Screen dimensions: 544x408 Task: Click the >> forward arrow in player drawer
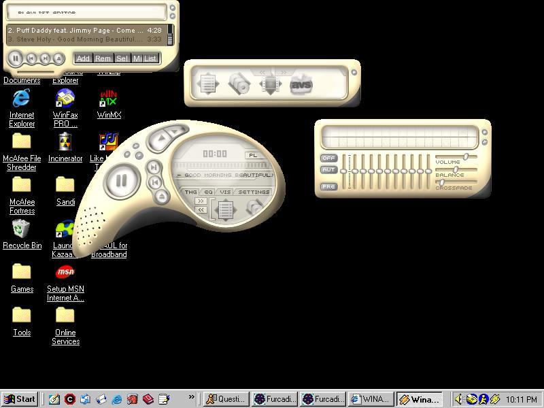click(x=201, y=201)
